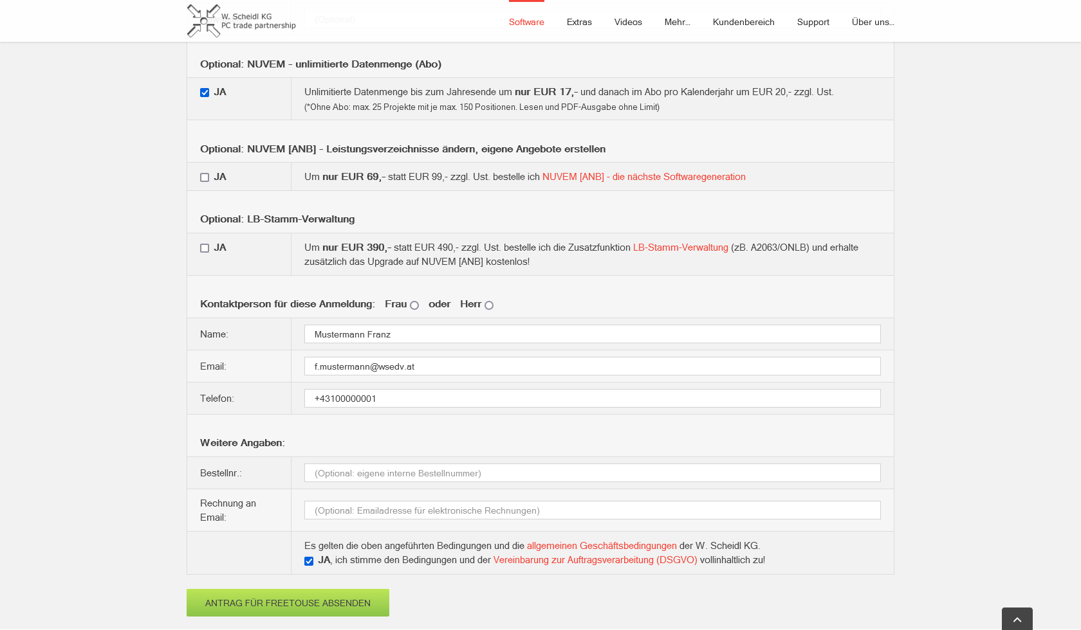Click 'Optional: LB-Stamm-Verwaltung' heading
The width and height of the screenshot is (1081, 630).
[x=277, y=219]
